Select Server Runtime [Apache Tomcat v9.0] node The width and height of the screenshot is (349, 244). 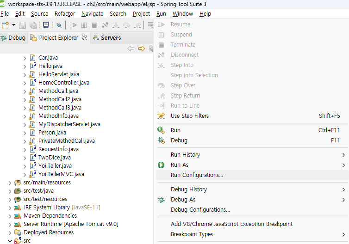click(71, 224)
